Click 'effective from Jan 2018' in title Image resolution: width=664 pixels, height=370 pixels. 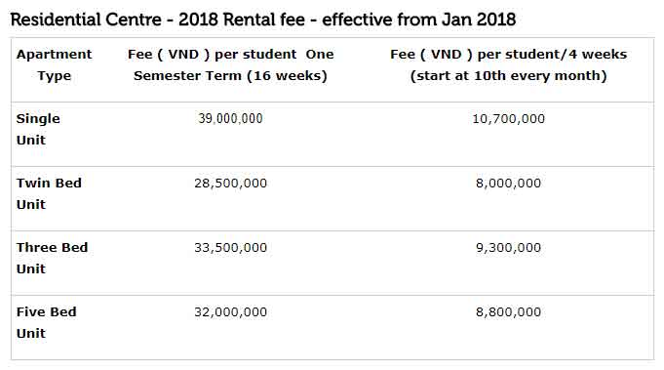click(x=419, y=20)
